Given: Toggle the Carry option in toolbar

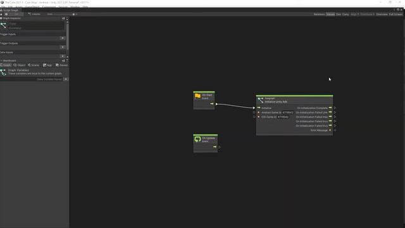Looking at the screenshot, I should pyautogui.click(x=346, y=14).
